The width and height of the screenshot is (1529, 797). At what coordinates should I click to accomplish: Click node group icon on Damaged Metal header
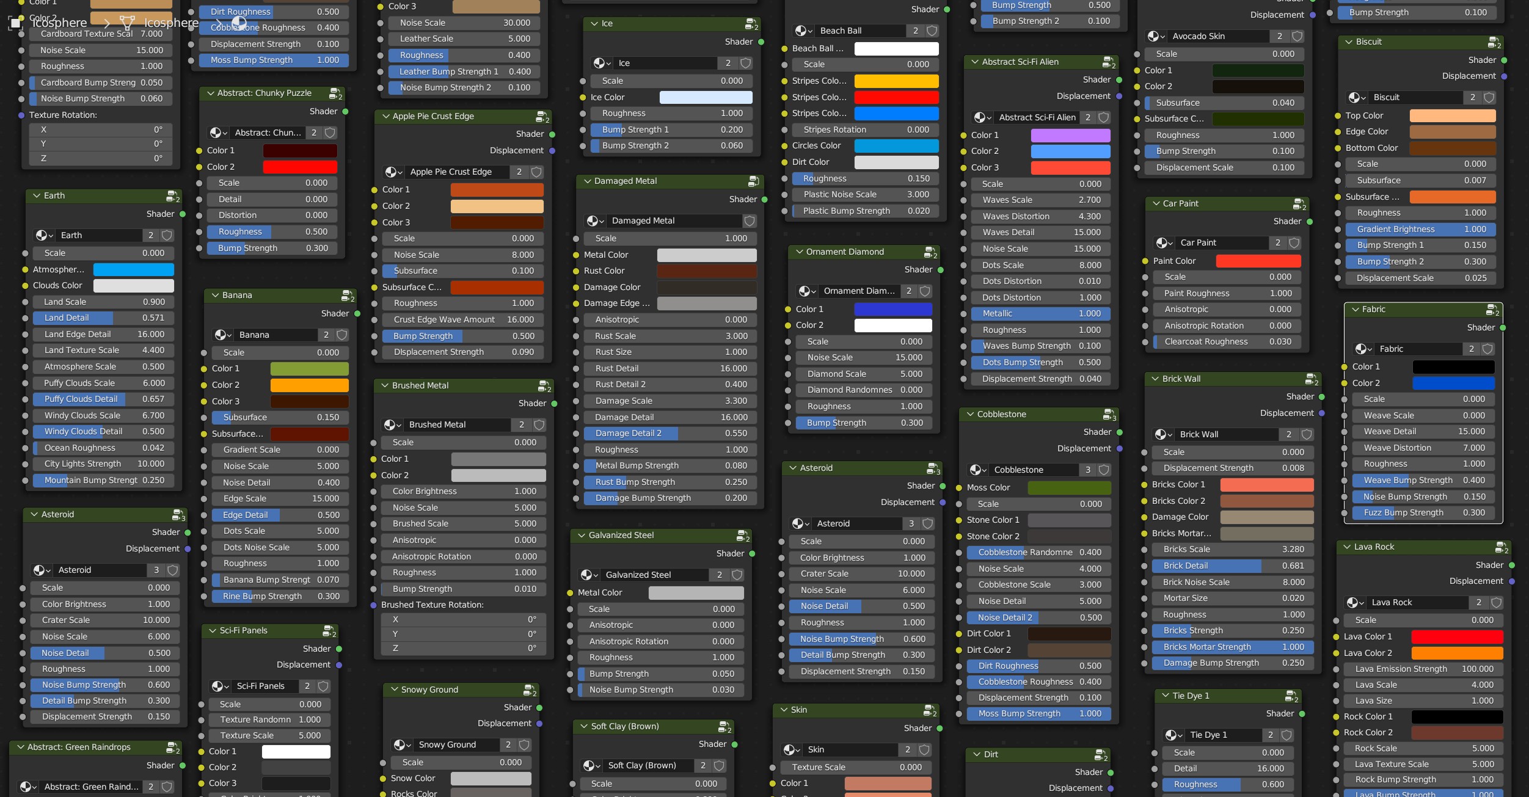(753, 181)
